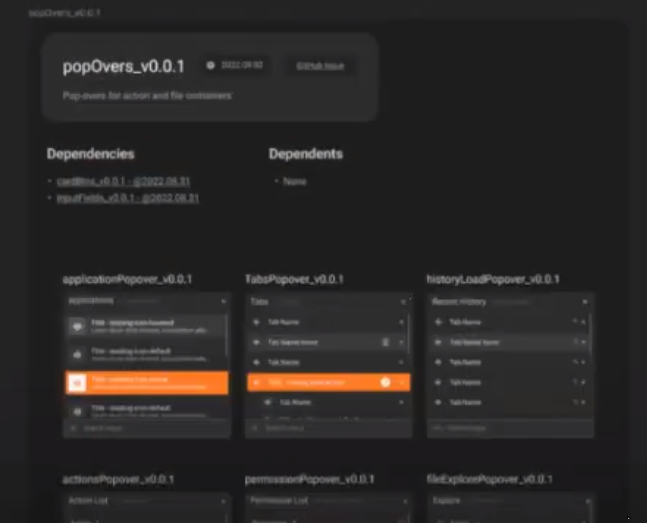Click the move icon on first TabsPopover row
Viewport: 647px width, 523px height.
[256, 322]
